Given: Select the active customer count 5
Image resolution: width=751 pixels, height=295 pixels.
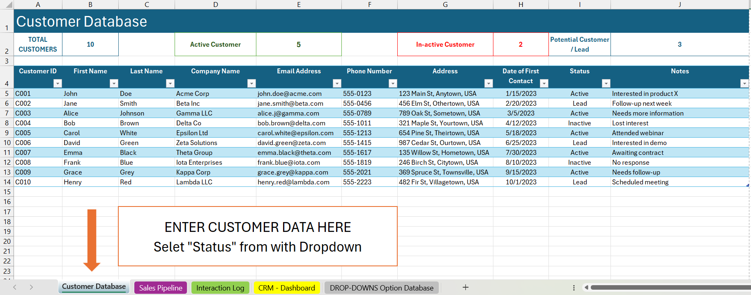Looking at the screenshot, I should pos(299,44).
